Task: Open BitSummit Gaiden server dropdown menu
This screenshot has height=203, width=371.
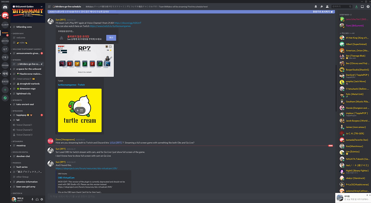Action: point(42,6)
